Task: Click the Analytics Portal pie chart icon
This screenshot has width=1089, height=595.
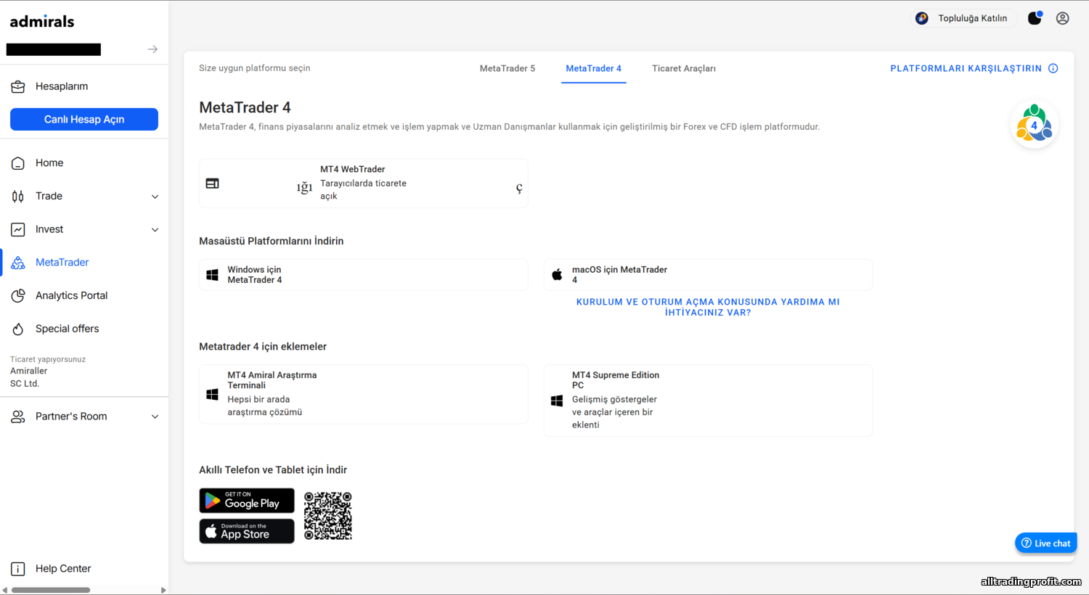Action: coord(18,295)
